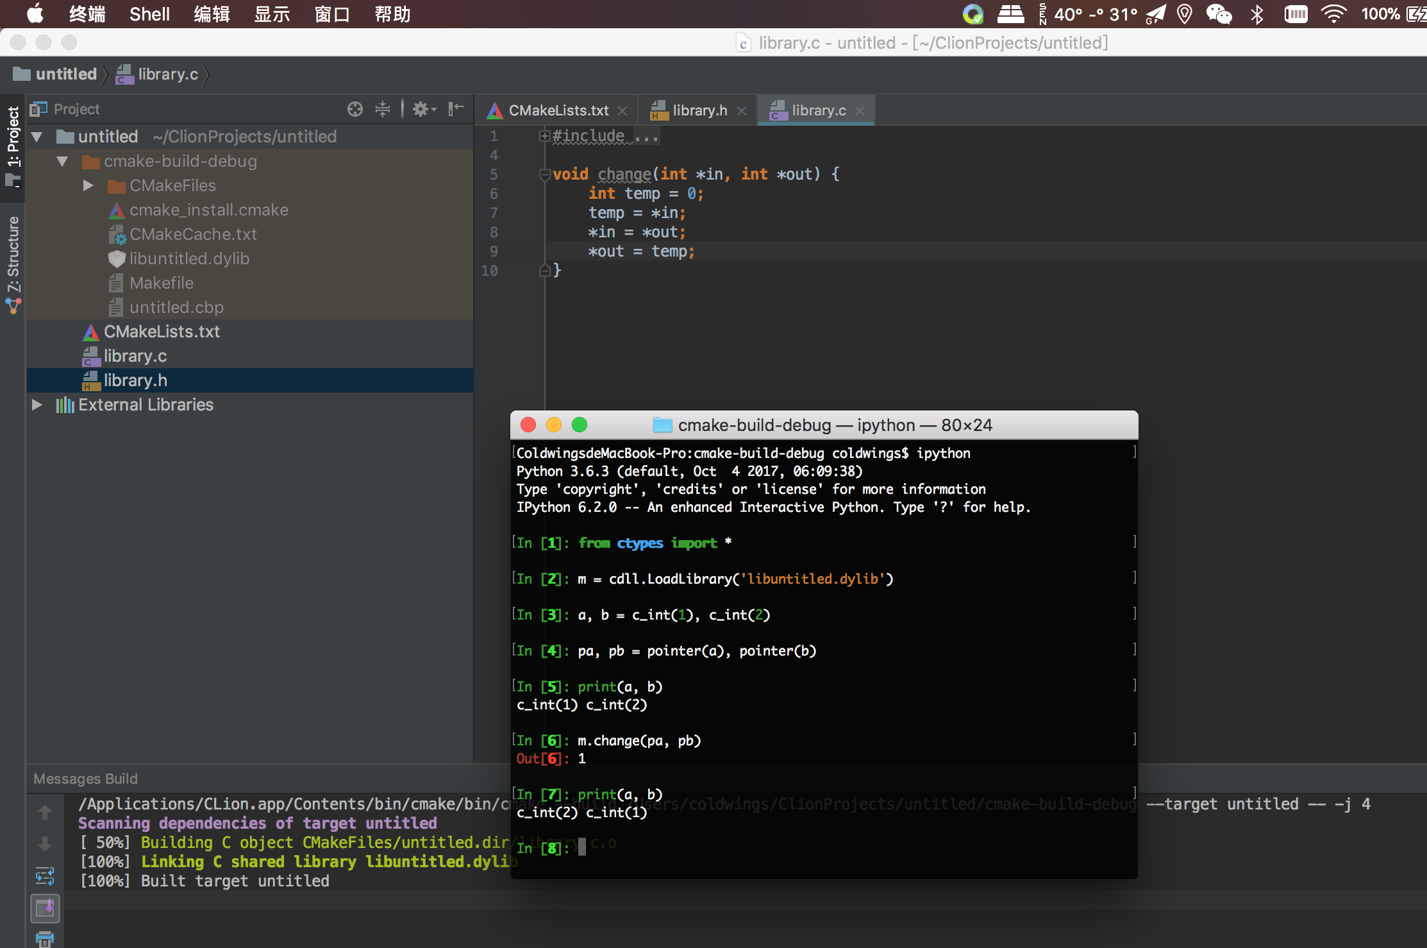The width and height of the screenshot is (1427, 948).
Task: Unfold the collapsed #include block in gutter
Action: pyautogui.click(x=544, y=136)
